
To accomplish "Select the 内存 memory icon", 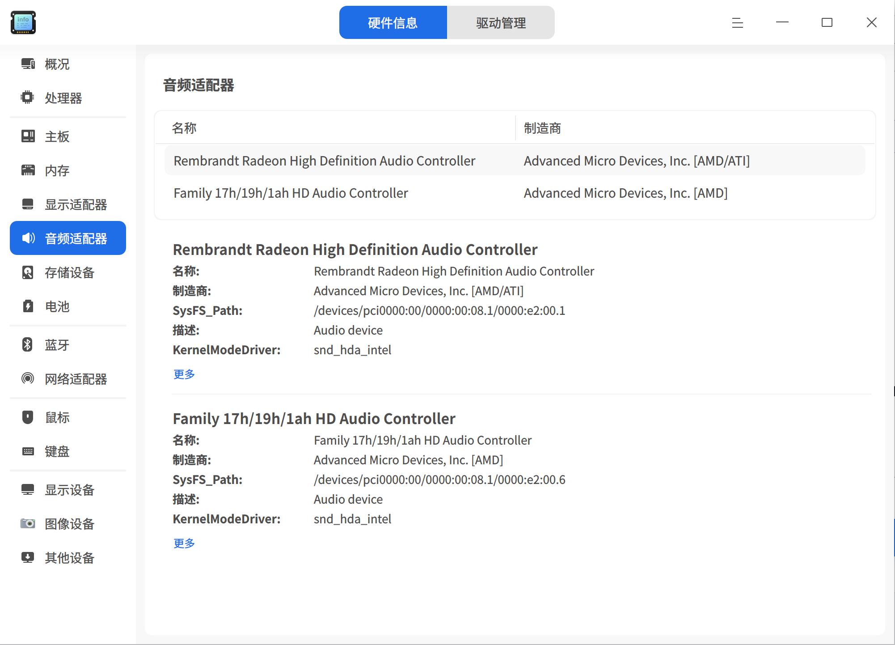I will point(28,170).
